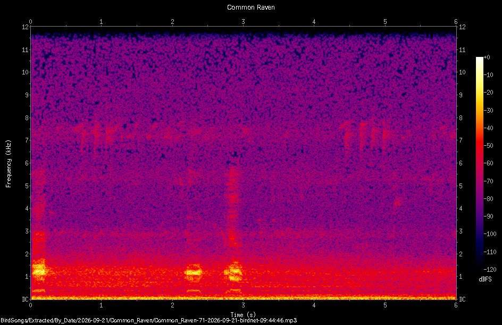
Task: Click the mp3 file path text at bottom
Action: point(149,320)
